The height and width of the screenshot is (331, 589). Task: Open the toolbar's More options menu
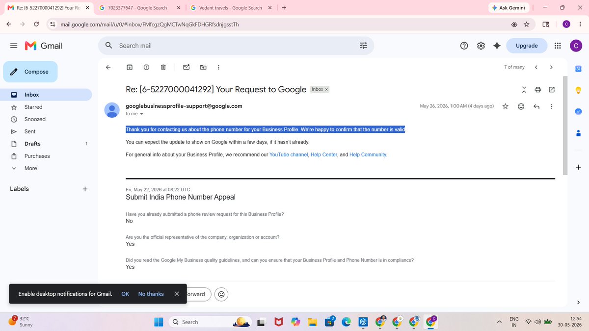pyautogui.click(x=218, y=67)
